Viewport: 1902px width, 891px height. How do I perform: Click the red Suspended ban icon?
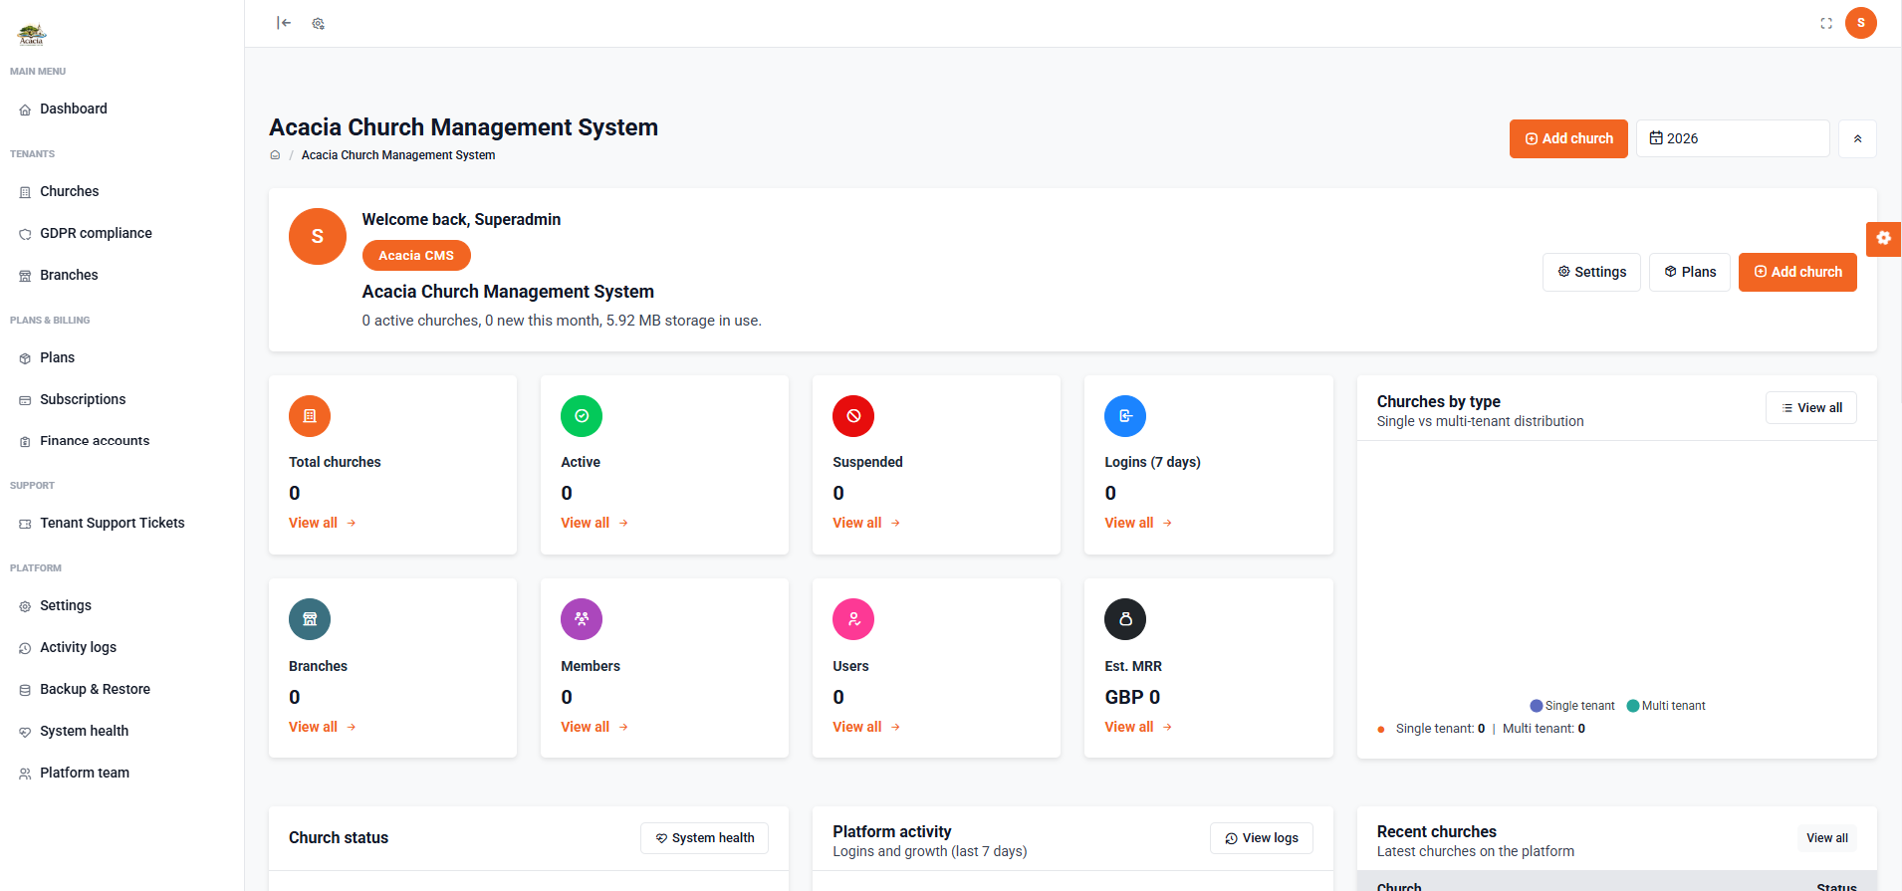tap(853, 416)
